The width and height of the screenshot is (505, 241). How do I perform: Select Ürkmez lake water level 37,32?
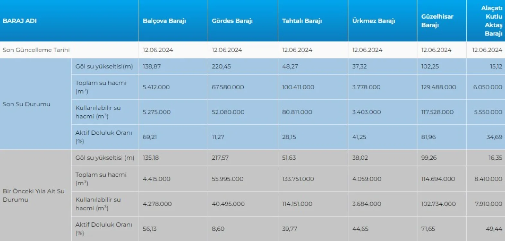(359, 67)
